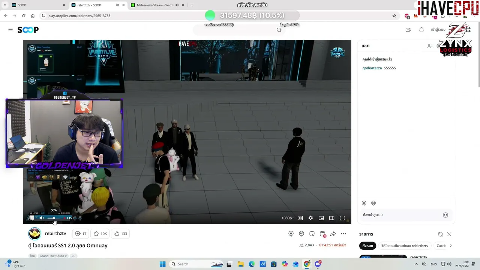This screenshot has height=270, width=480.
Task: Open more options ellipsis below player
Action: coord(343,234)
